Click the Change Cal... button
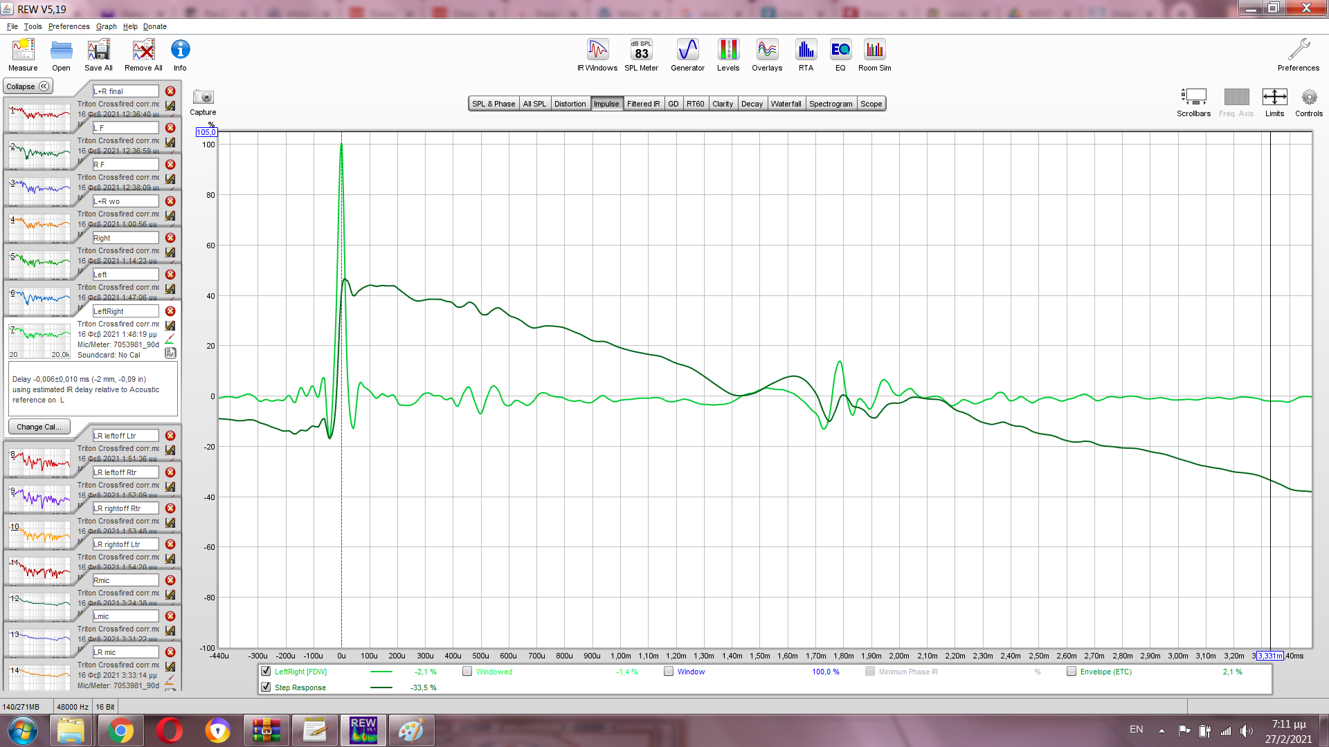This screenshot has width=1329, height=747. click(39, 427)
